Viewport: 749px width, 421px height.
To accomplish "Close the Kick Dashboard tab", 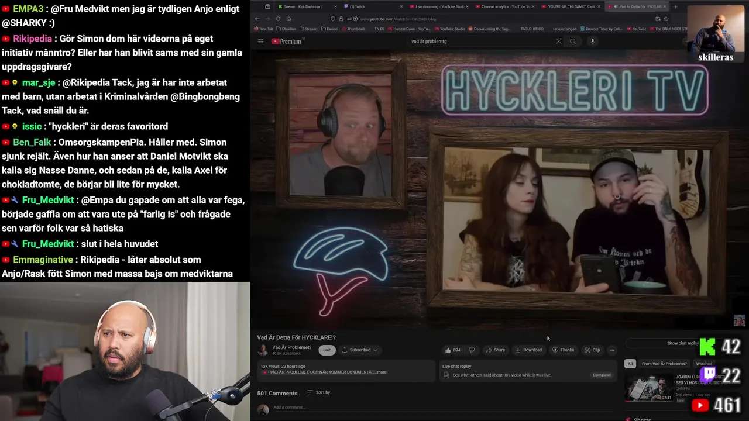I will pyautogui.click(x=335, y=6).
